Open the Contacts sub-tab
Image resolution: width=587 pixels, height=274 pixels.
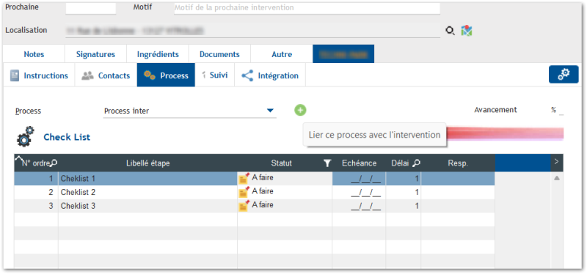coord(106,75)
